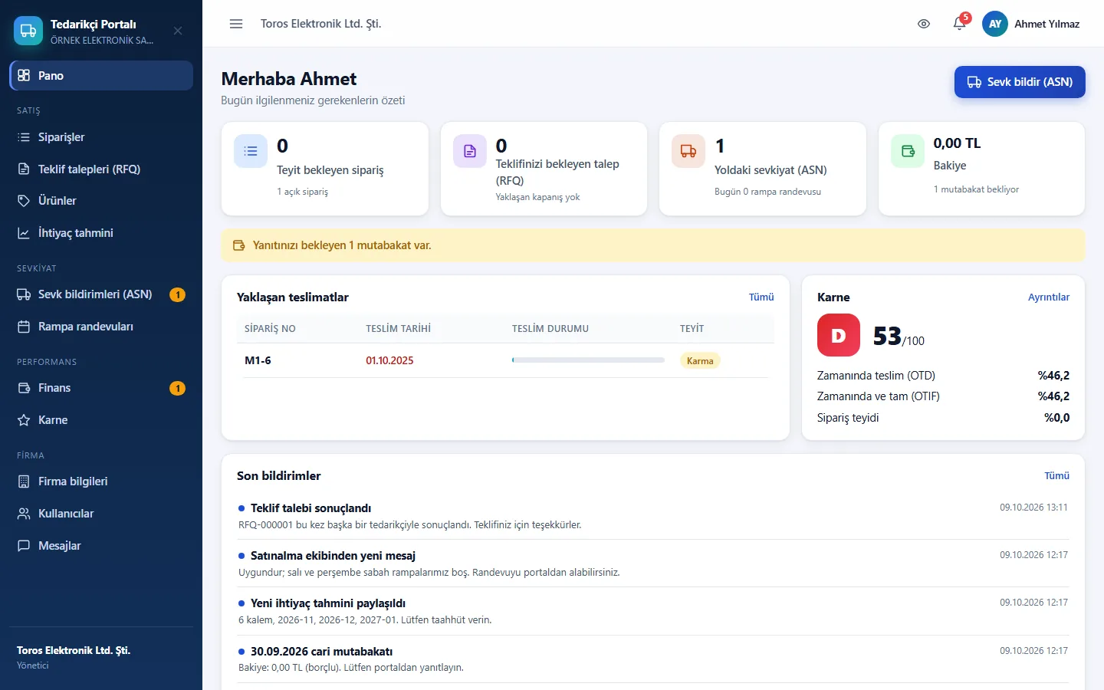Click the Sevk bildir (ASN) button

pos(1020,82)
